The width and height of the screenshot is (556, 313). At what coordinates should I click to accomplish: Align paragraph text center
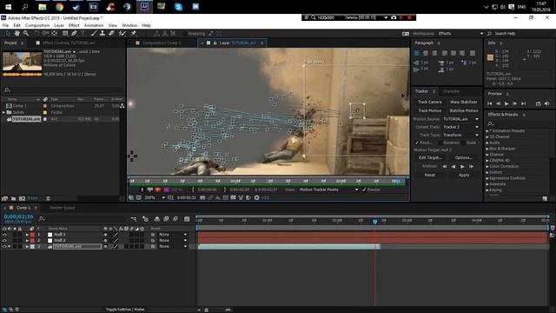(426, 53)
